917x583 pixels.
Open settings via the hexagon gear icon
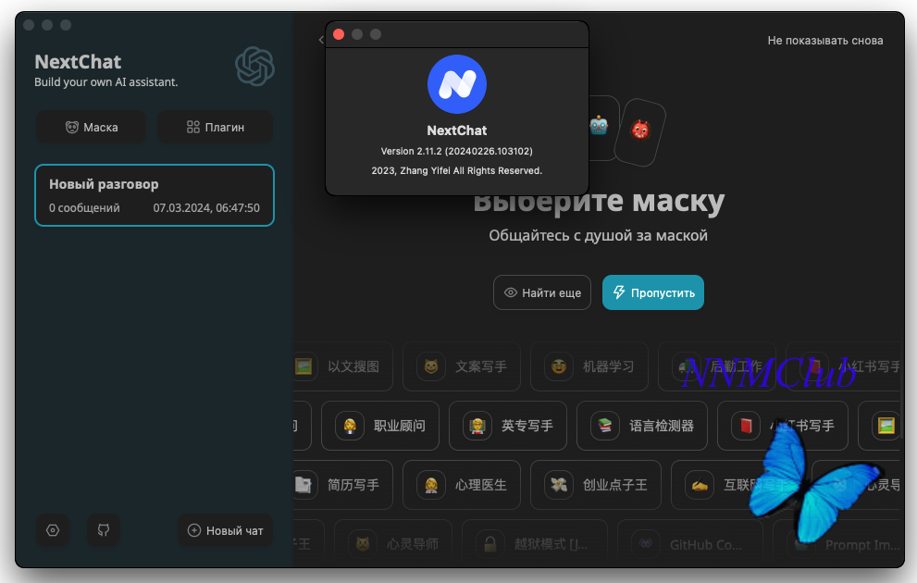[x=53, y=530]
